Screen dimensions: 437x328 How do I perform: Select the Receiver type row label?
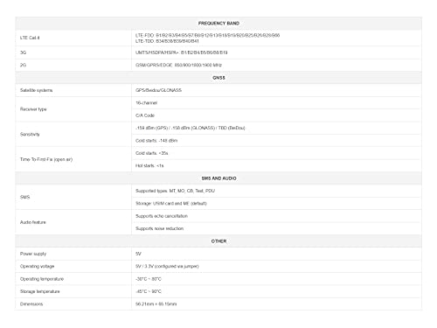[x=33, y=109]
